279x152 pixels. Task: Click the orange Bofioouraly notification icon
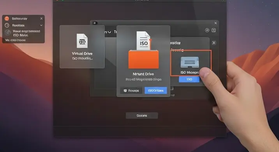click(x=7, y=19)
